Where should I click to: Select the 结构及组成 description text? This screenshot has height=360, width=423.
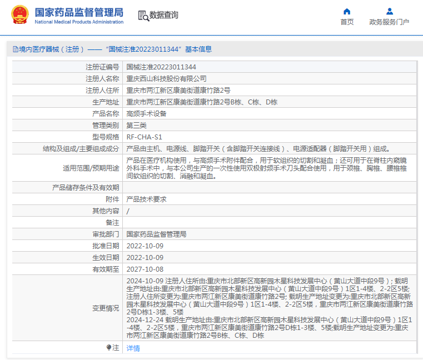point(258,148)
